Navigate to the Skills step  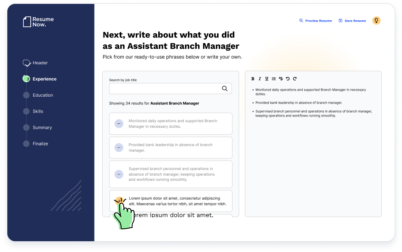pos(38,111)
